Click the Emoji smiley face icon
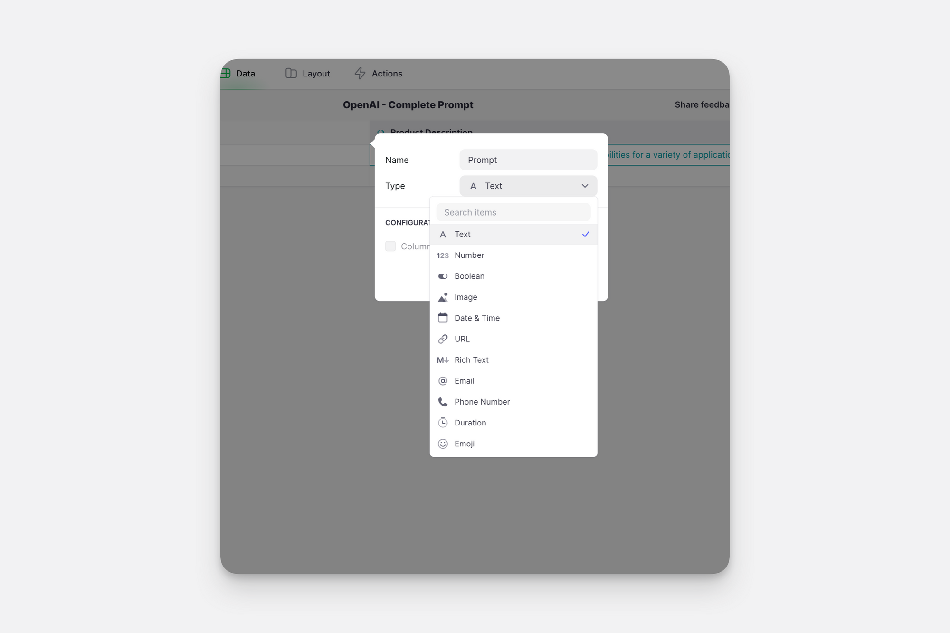Screen dimensions: 950x633 442,444
